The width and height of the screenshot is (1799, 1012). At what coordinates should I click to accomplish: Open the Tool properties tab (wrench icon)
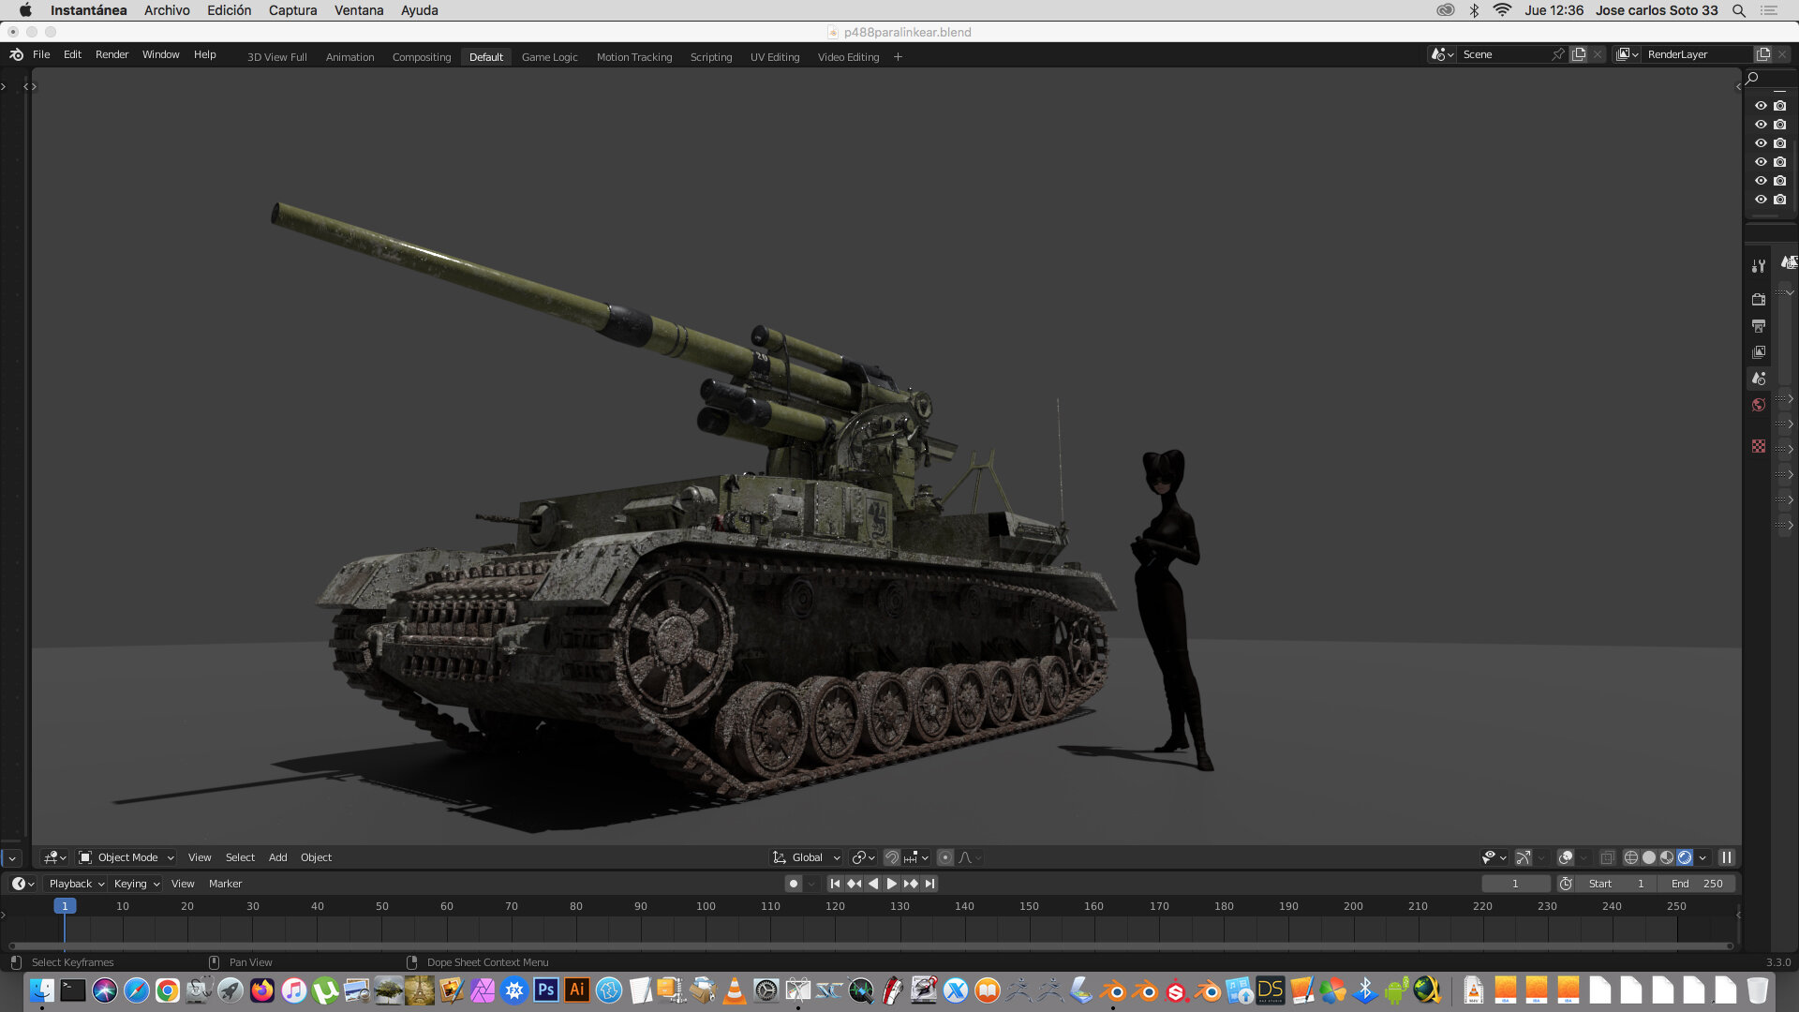coord(1759,266)
